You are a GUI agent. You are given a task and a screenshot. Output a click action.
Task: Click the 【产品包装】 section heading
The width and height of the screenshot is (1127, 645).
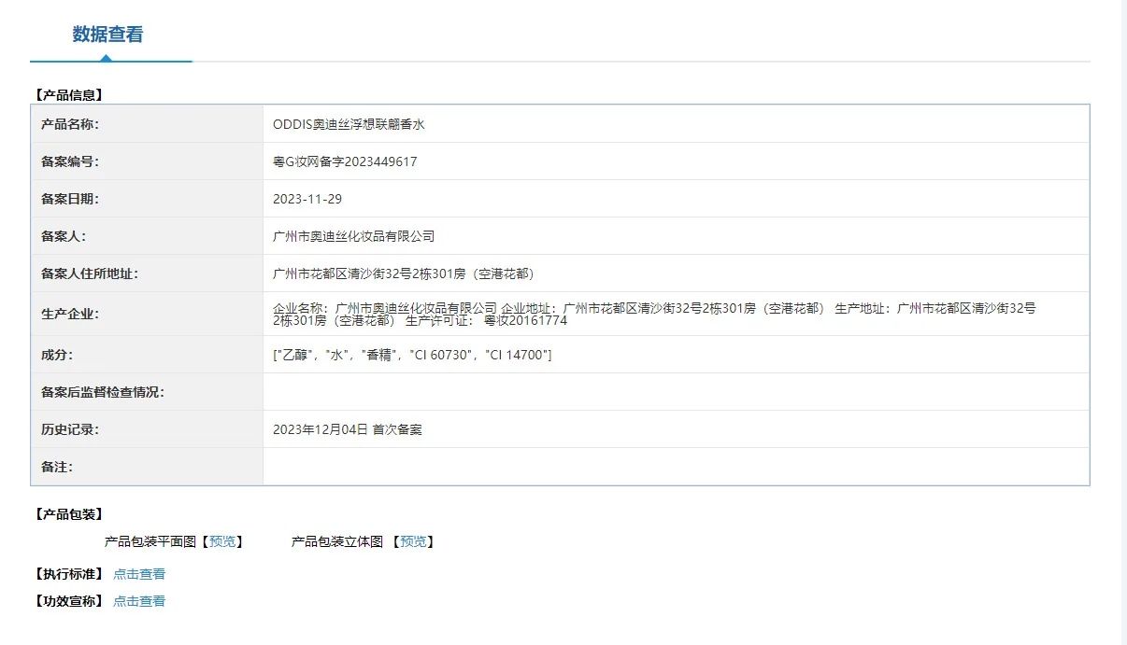(x=68, y=514)
